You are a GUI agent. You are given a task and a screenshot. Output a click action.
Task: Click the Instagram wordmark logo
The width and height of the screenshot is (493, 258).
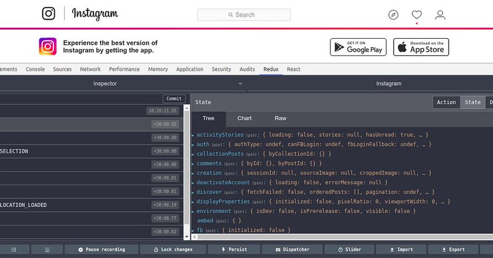coord(95,14)
